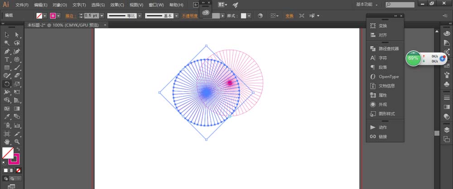Click the large Fill swatch in toolbar
Screen dimensions: 453x189
8,153
